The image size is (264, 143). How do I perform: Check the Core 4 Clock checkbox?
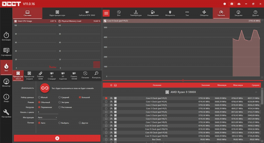pyautogui.click(x=106, y=112)
